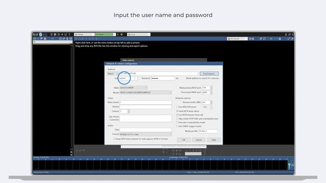Click the refresh icon at top-right corner

[293, 35]
